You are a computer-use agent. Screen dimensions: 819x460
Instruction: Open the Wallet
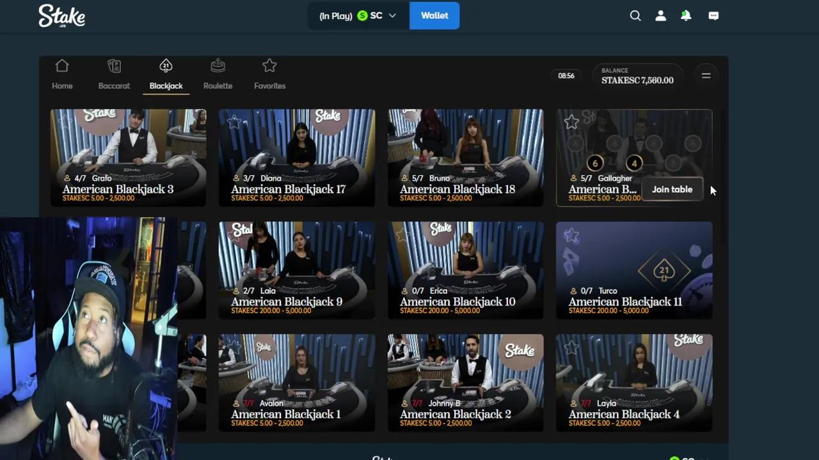pos(434,15)
